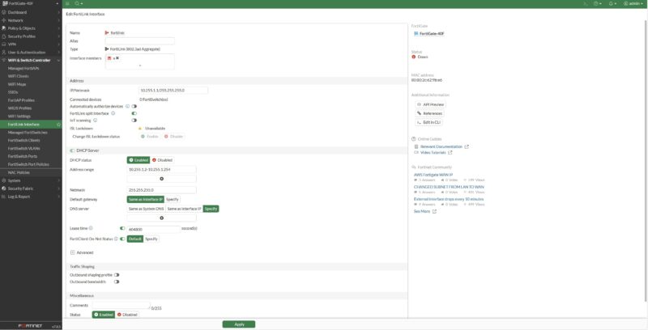
Task: Remove the interface member with X
Action: pyautogui.click(x=117, y=58)
